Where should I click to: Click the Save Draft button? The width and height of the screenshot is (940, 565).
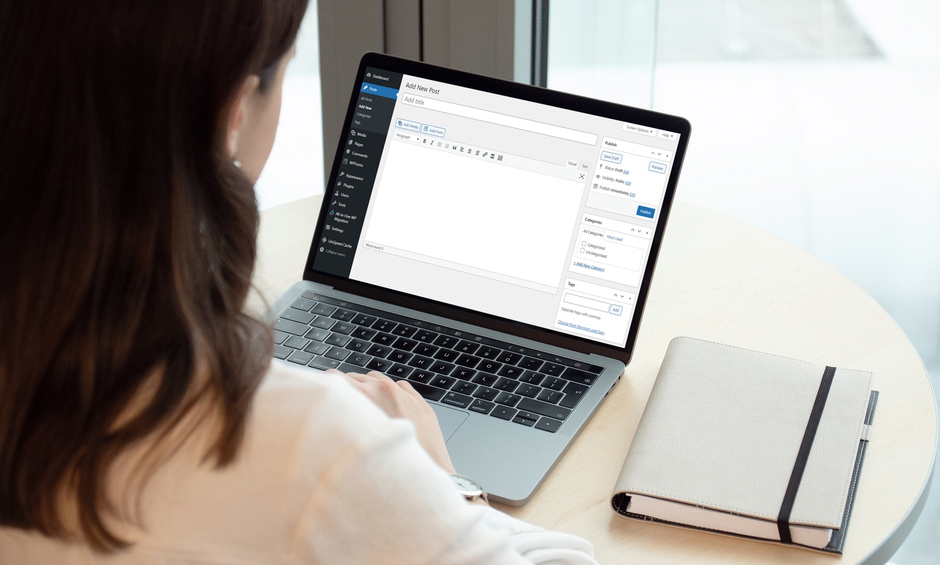608,157
